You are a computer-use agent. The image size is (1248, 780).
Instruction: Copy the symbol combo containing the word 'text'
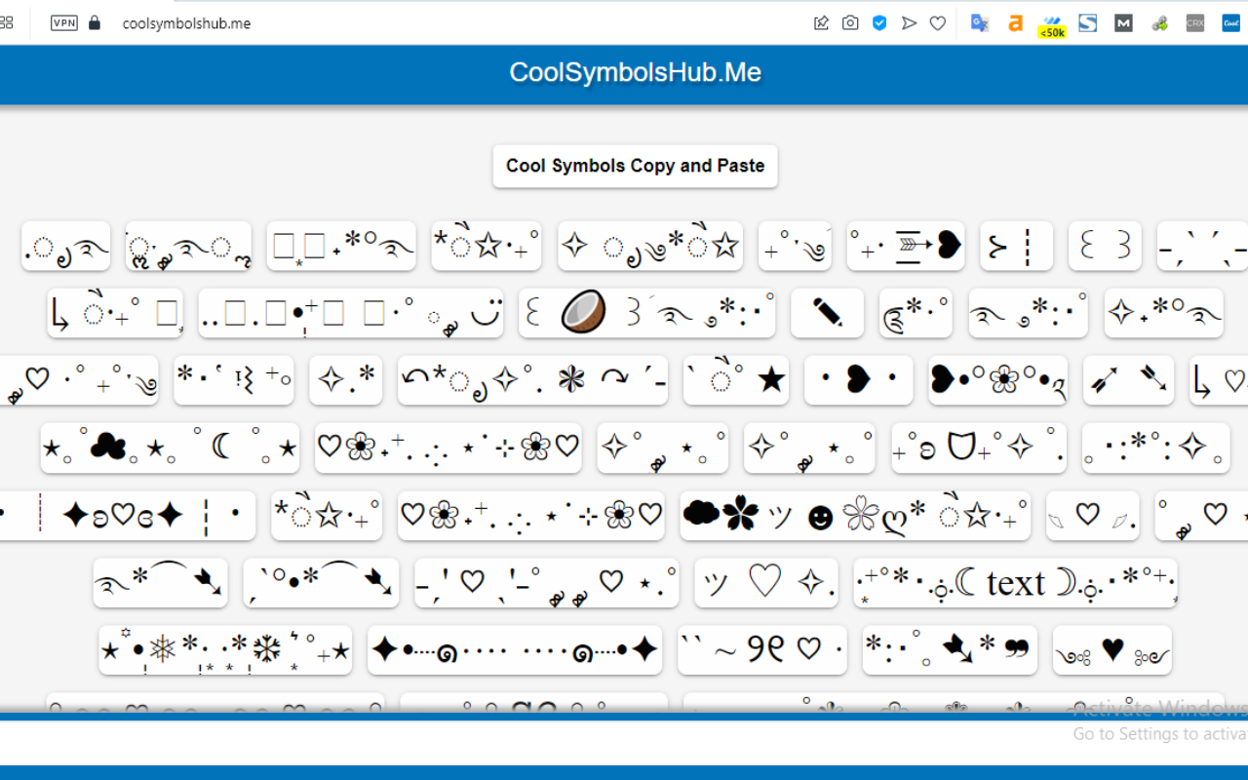(1015, 583)
